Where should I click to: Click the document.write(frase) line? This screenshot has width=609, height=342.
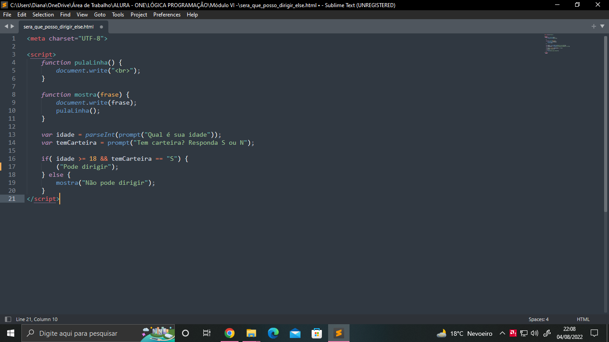click(96, 102)
